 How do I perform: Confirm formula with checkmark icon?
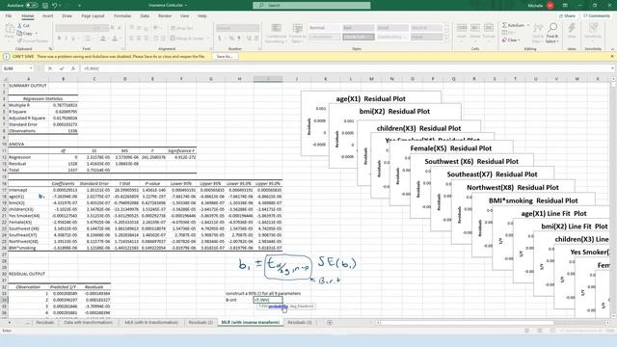click(62, 68)
